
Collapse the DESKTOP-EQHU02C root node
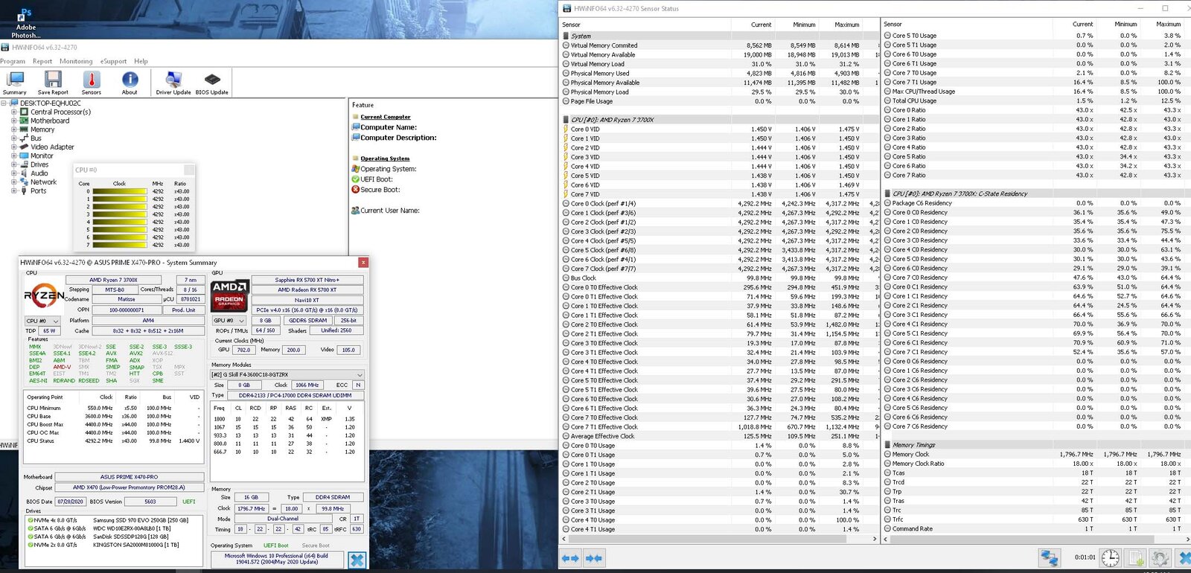4,103
